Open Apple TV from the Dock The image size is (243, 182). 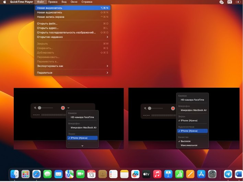[x=146, y=174]
